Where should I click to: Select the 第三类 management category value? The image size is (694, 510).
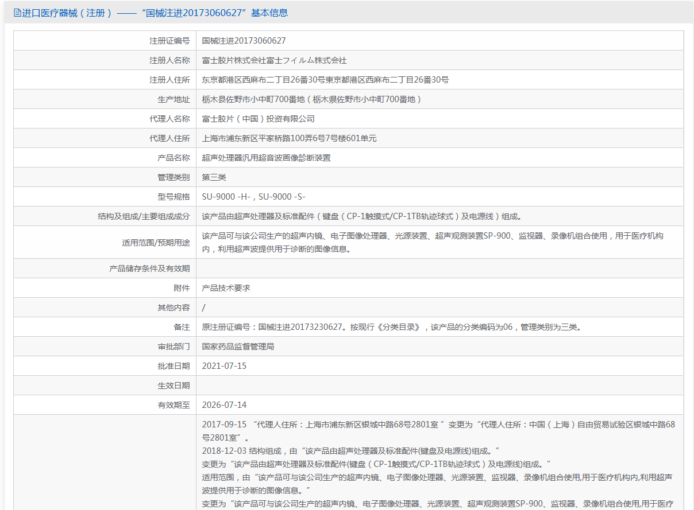214,177
